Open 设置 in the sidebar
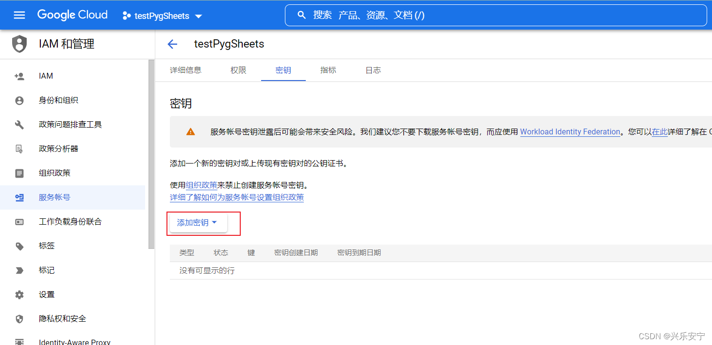This screenshot has width=712, height=345. 73,295
